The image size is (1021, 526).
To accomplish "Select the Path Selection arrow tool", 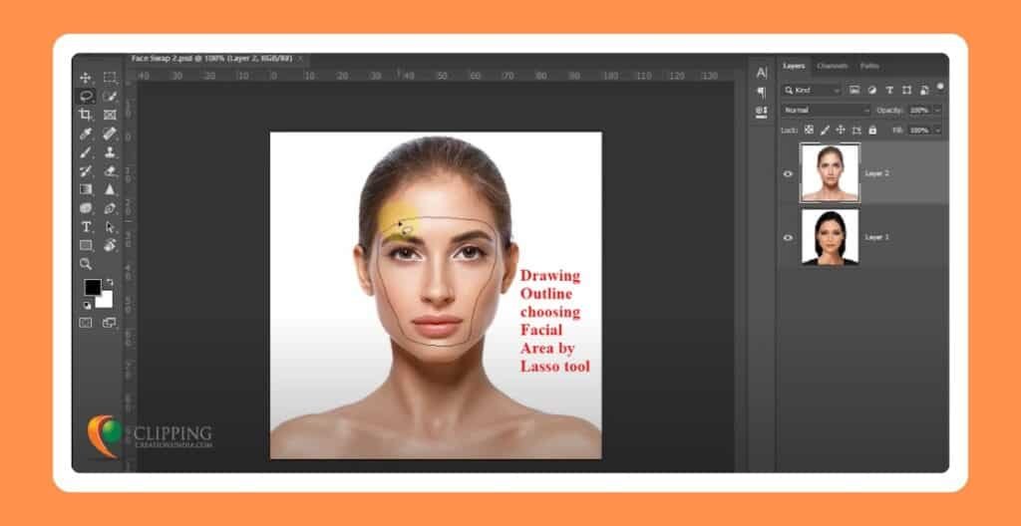I will [110, 226].
